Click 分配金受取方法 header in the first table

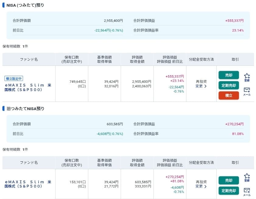pos(201,59)
